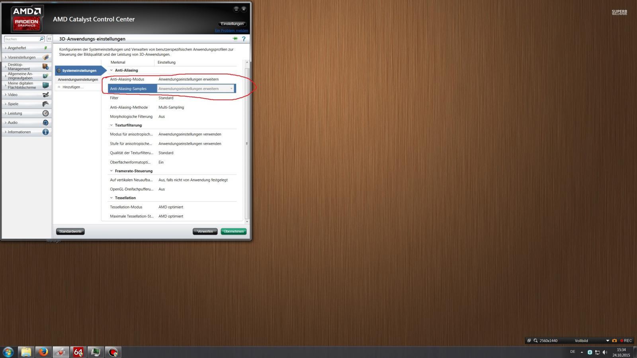Viewport: 637px width, 358px height.
Task: Click the Audio speaker icon in sidebar
Action: click(45, 123)
